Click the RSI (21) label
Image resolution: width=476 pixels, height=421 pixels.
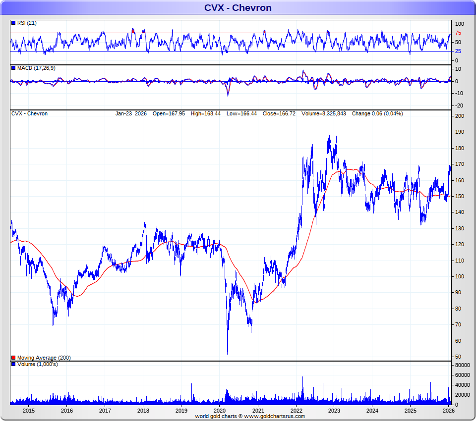(x=27, y=23)
